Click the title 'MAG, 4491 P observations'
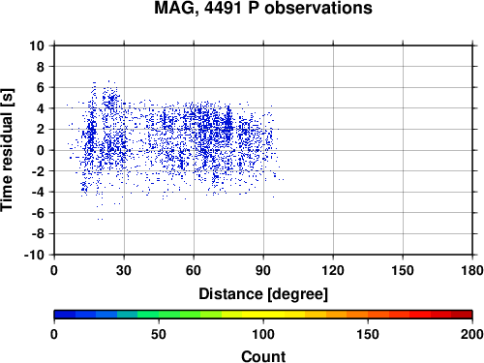 pos(263,8)
